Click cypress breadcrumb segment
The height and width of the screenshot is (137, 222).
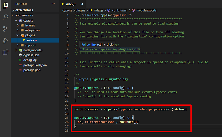(67, 10)
